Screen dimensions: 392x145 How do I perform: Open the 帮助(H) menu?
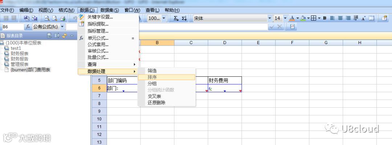172,10
